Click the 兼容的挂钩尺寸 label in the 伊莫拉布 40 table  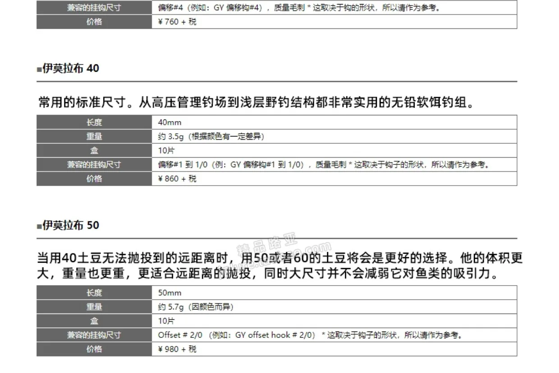[94, 165]
